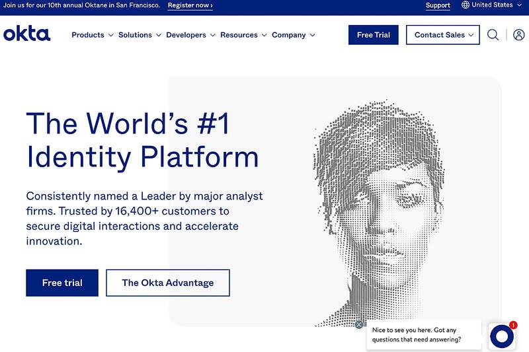
Task: Click the hero Free trial button
Action: [62, 283]
